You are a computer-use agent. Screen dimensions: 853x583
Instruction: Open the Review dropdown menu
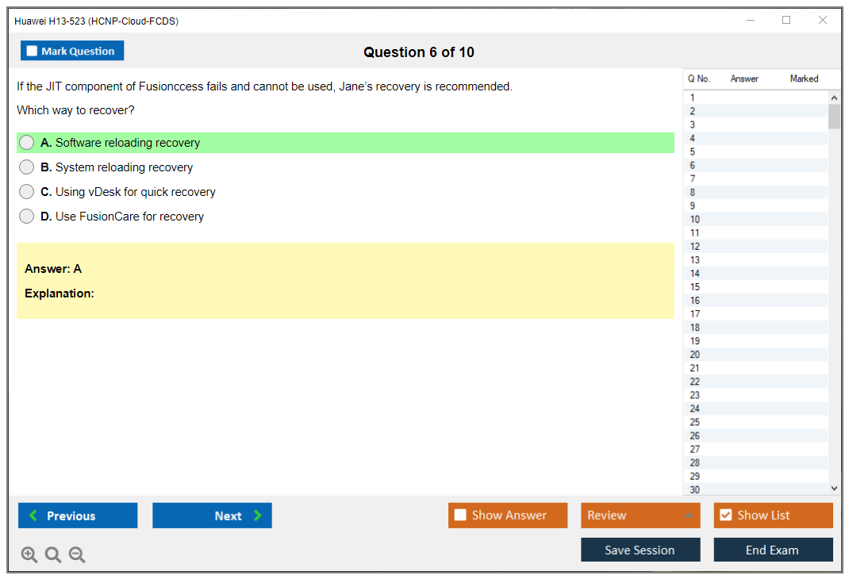pyautogui.click(x=640, y=516)
